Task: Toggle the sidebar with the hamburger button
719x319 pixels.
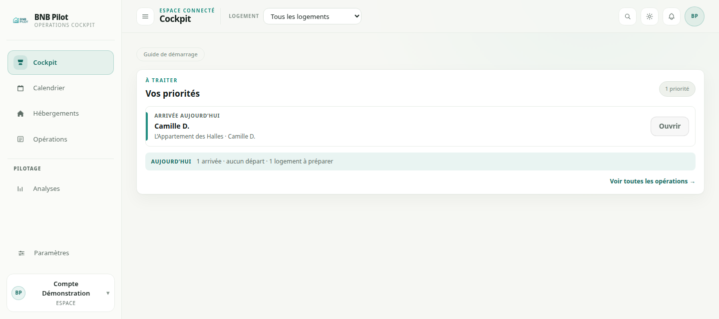Action: click(145, 16)
